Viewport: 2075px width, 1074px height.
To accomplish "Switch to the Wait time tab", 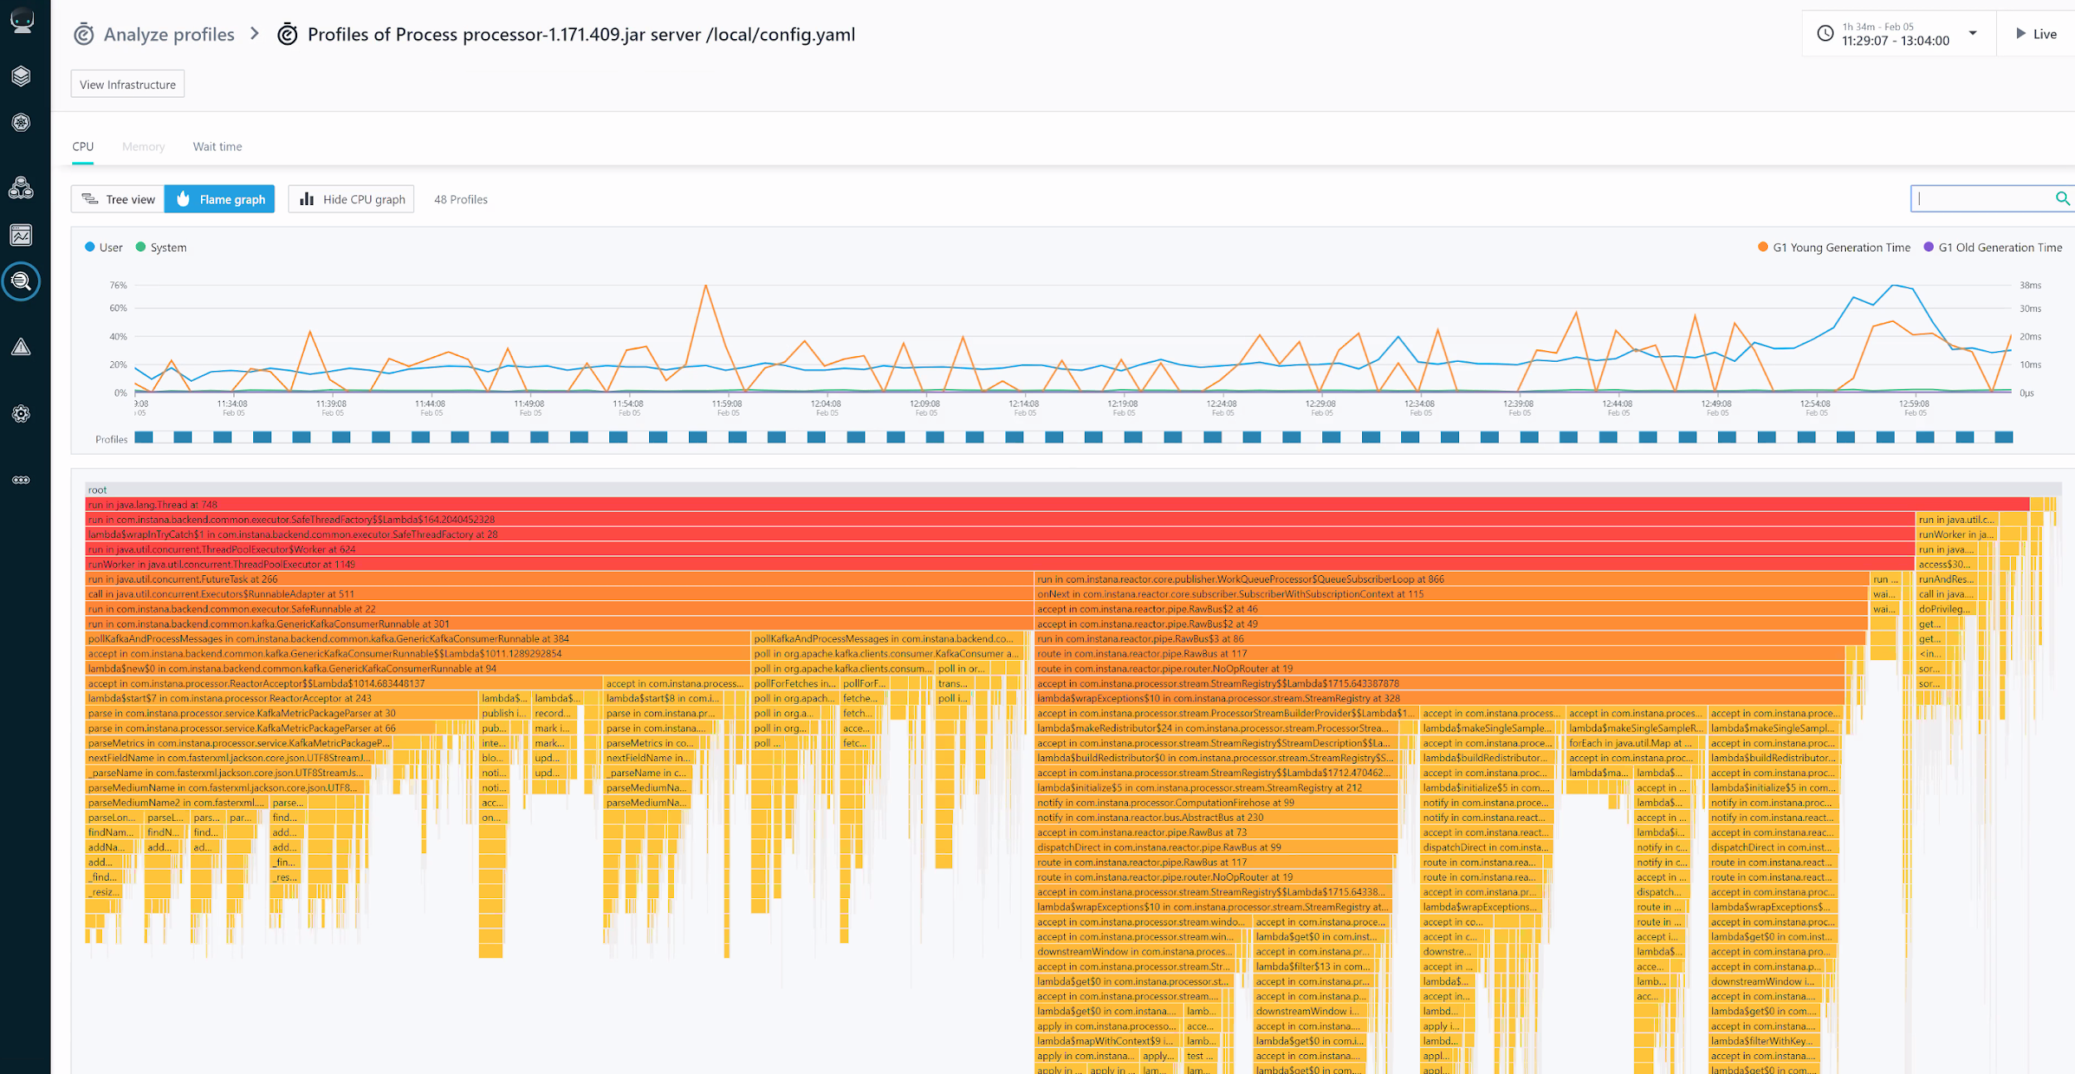I will tap(217, 147).
